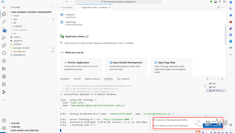
Task: Click the browser sidebar notification bell icon
Action: click(231, 2)
